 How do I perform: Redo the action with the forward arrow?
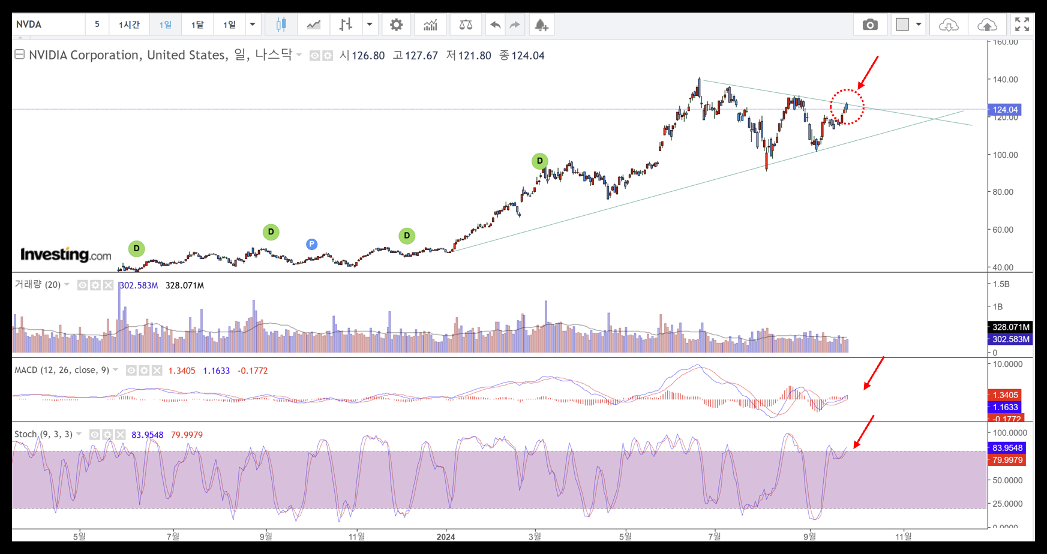[515, 25]
